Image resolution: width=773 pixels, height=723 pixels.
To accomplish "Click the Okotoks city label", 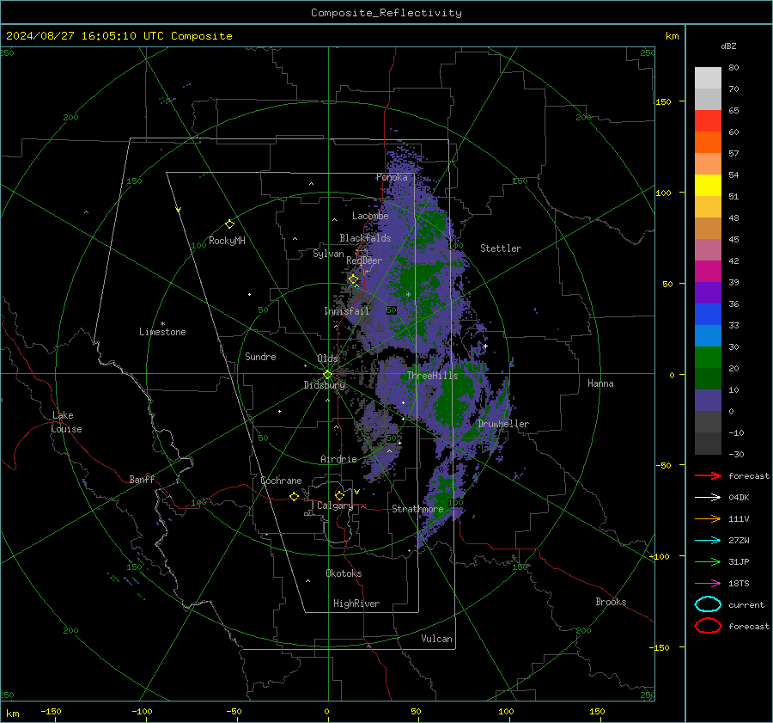I will click(344, 573).
